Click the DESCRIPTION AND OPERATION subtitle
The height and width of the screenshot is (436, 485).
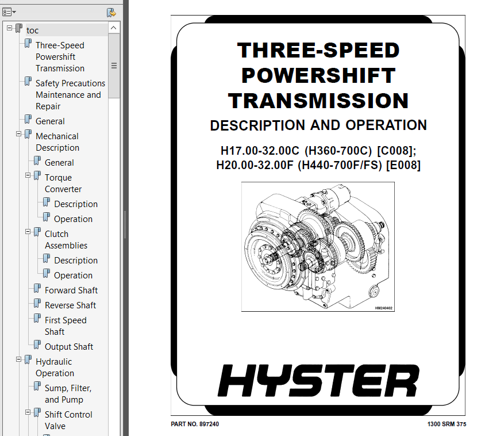318,125
